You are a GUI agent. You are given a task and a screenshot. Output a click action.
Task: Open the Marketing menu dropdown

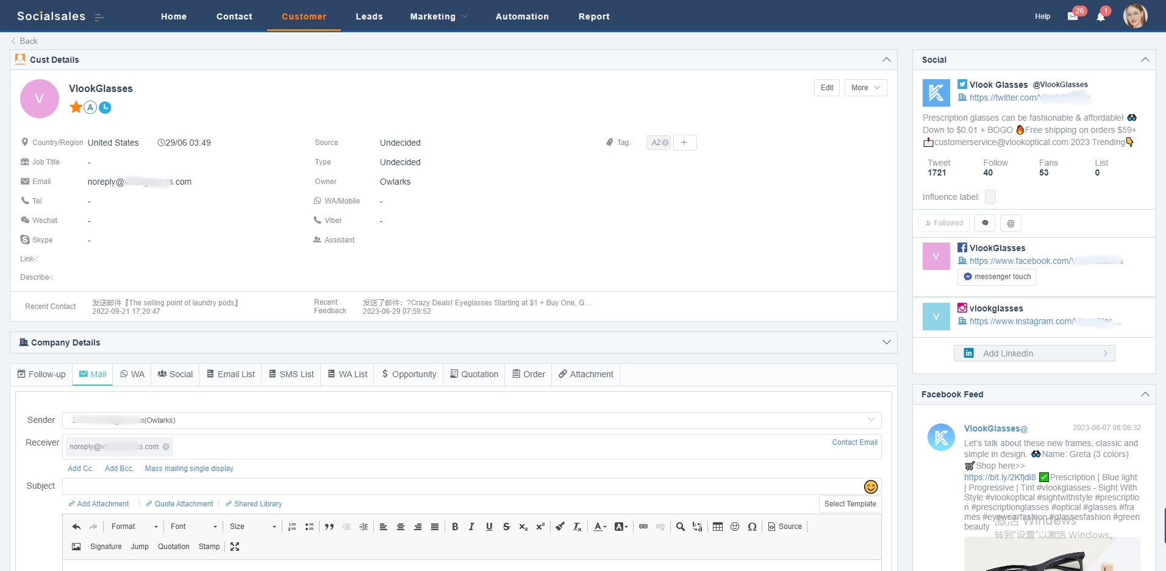(x=438, y=16)
